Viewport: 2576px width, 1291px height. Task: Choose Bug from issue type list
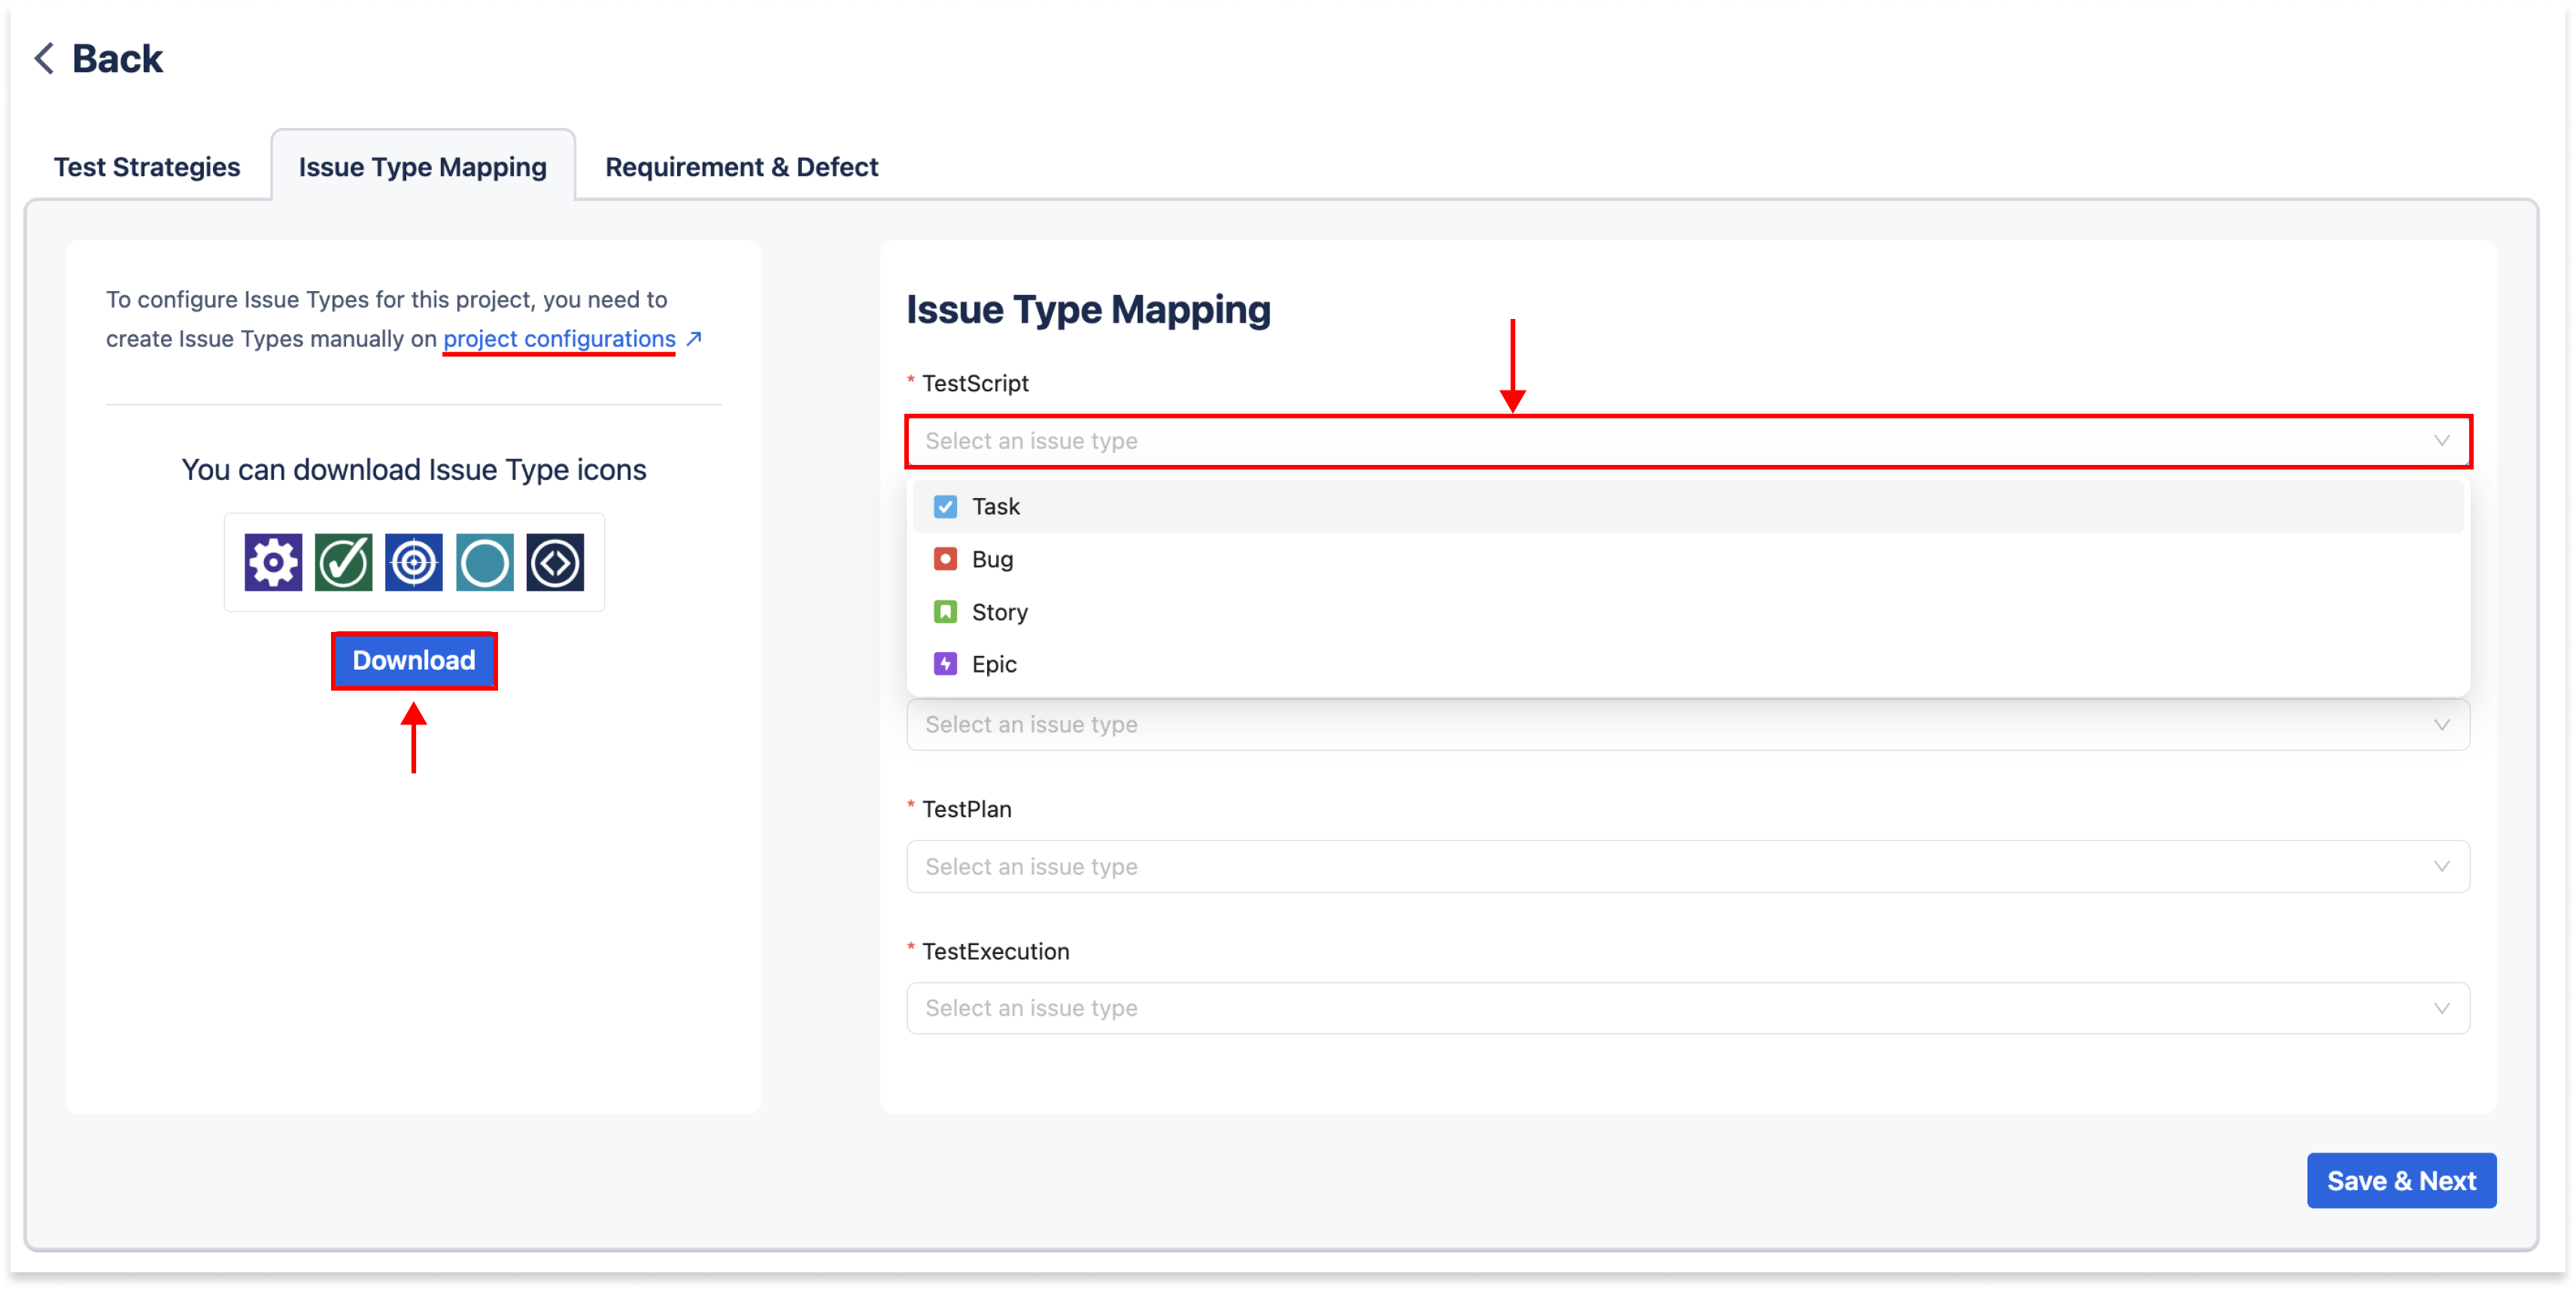point(992,559)
